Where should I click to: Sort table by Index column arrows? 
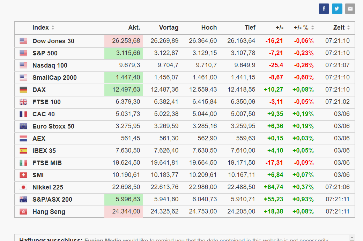53,28
